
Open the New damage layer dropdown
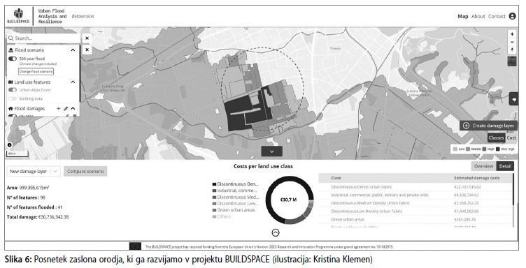tap(34, 171)
